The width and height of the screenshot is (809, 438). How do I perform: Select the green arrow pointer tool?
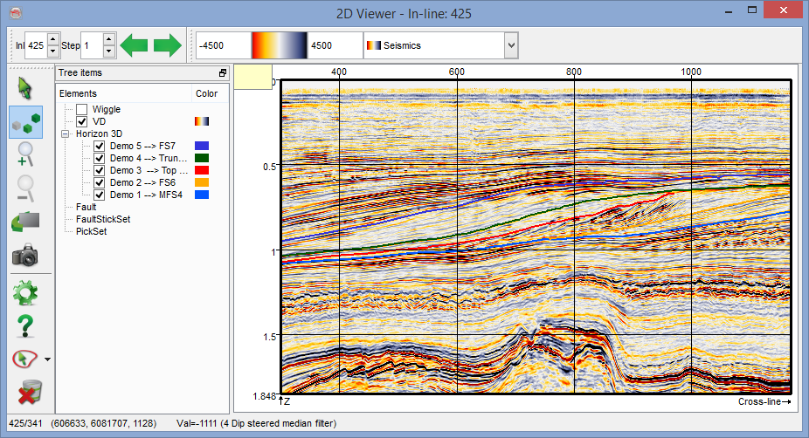pyautogui.click(x=25, y=88)
